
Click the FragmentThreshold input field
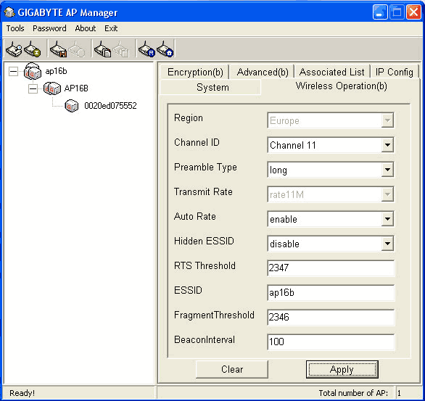(x=331, y=318)
